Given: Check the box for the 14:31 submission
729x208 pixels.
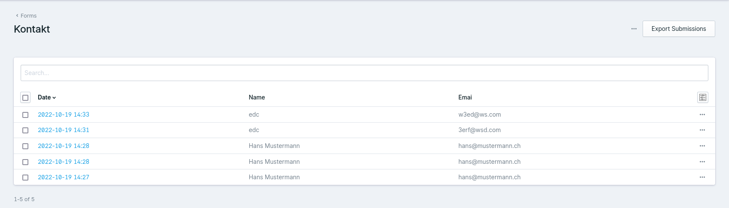Looking at the screenshot, I should (25, 130).
